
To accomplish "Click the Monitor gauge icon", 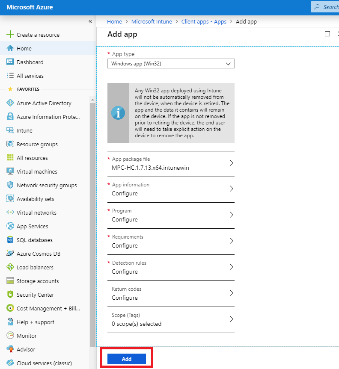I will point(10,335).
